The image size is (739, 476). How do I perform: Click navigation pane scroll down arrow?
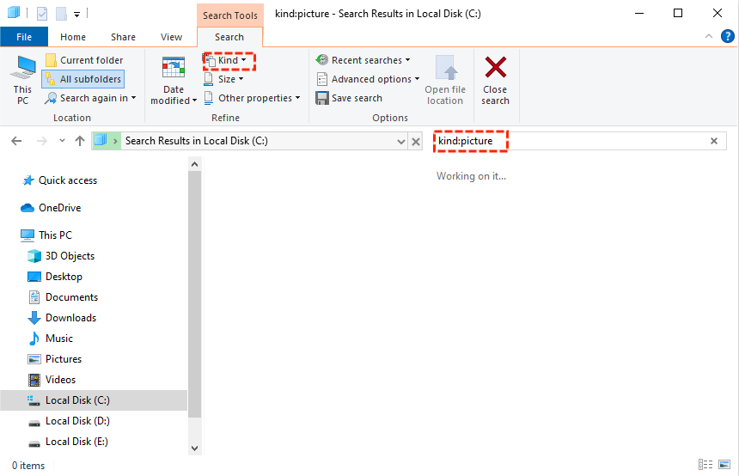click(195, 449)
